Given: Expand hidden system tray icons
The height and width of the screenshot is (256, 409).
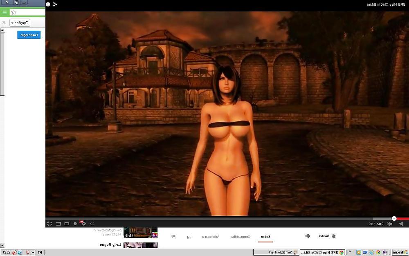Looking at the screenshot, I should [x=33, y=252].
